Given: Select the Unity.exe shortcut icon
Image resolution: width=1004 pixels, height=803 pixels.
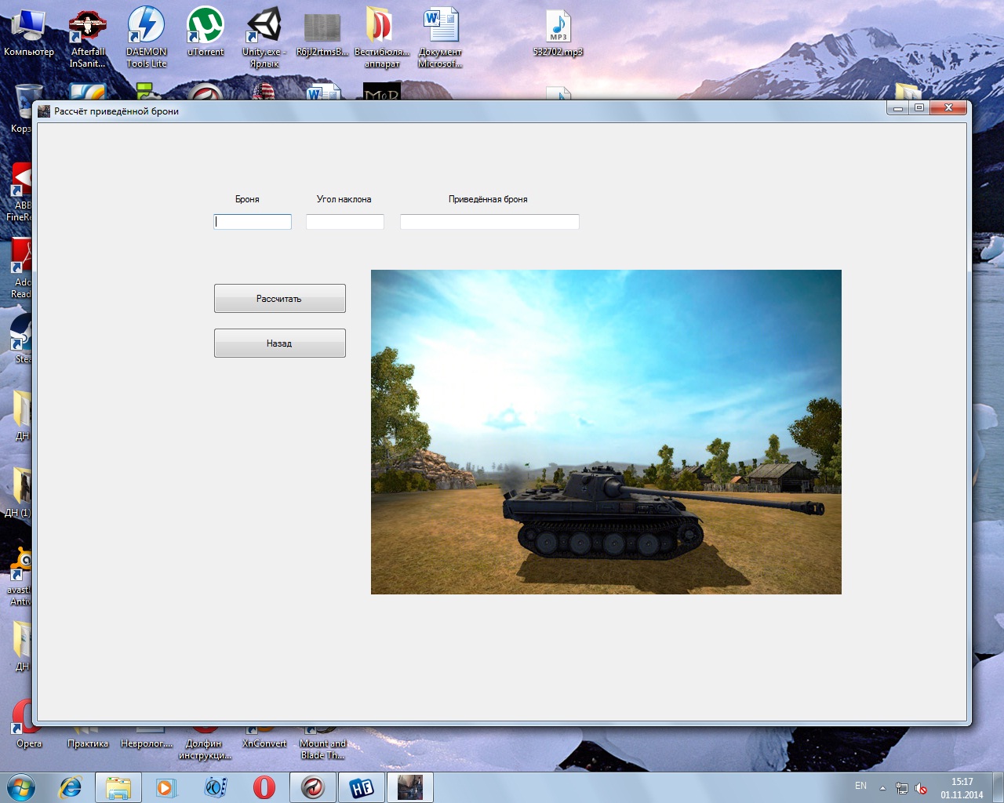Looking at the screenshot, I should click(x=264, y=31).
